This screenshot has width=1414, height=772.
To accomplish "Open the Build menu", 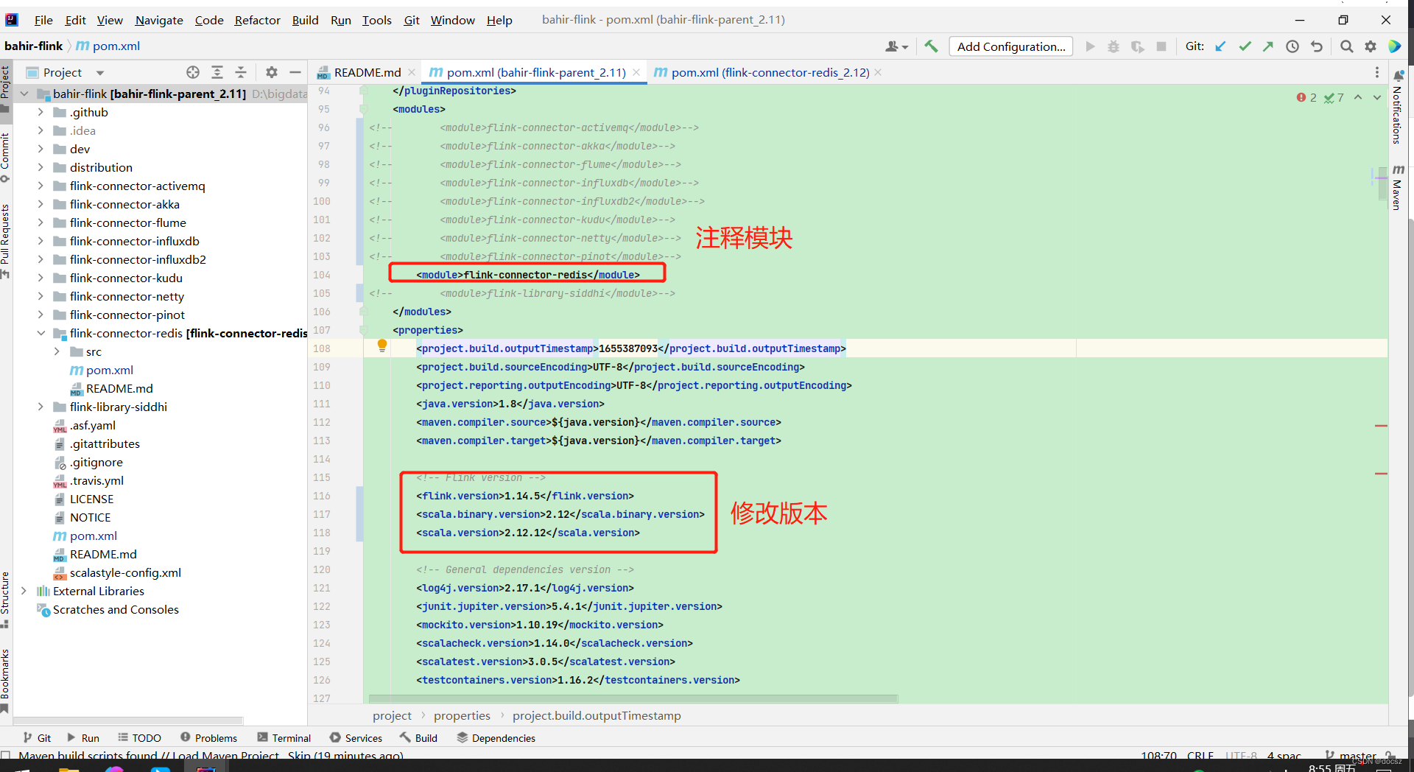I will tap(305, 20).
